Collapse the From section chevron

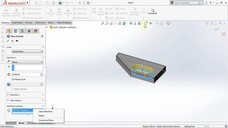[x=43, y=47]
